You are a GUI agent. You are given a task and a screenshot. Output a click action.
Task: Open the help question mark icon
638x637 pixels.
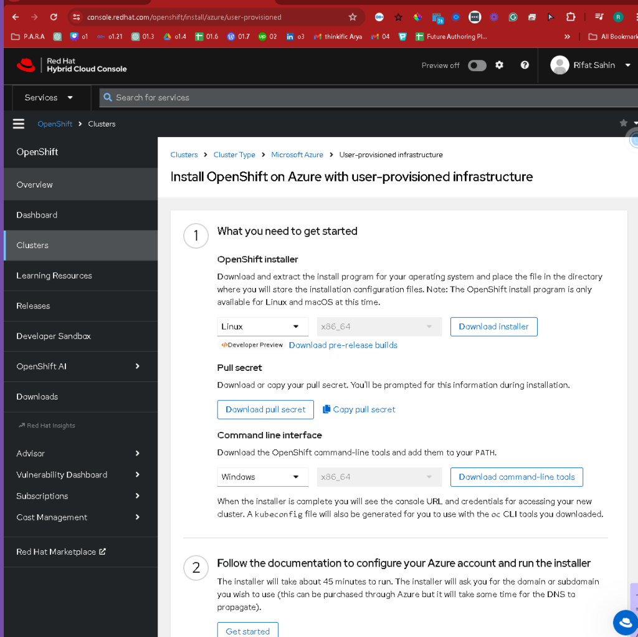pos(525,65)
